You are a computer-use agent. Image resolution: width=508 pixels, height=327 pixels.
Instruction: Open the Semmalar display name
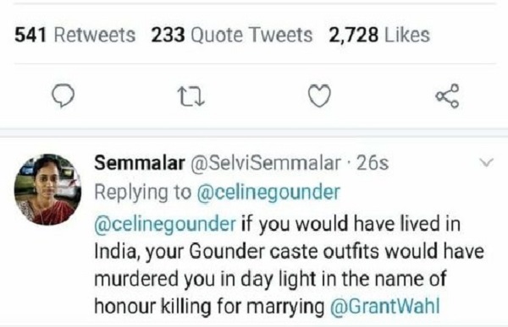(140, 163)
